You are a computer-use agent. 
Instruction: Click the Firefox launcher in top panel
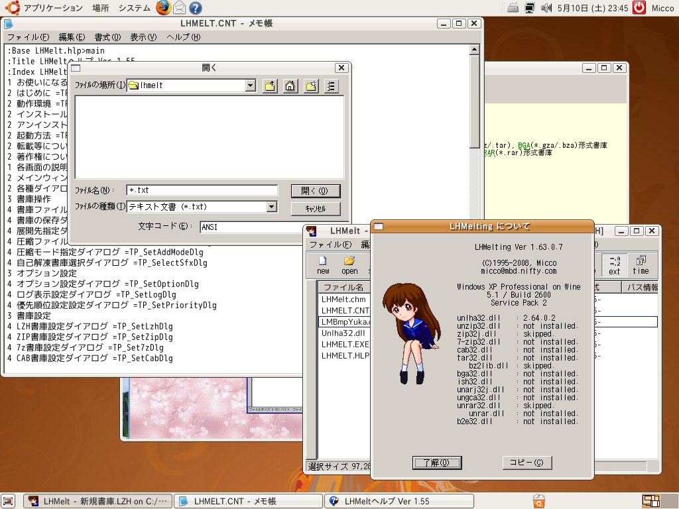click(163, 8)
